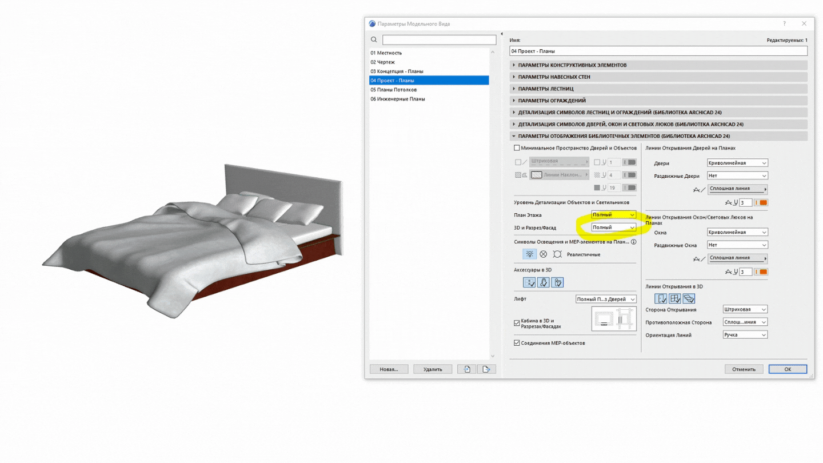Select 03 Концепция - Планы in list
The height and width of the screenshot is (463, 823).
coord(397,71)
